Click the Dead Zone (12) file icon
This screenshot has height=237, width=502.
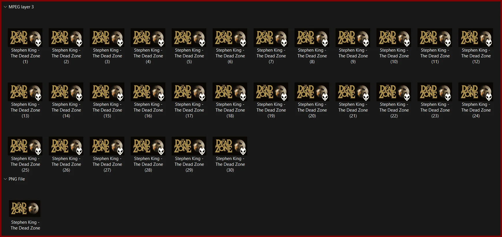tap(476, 37)
